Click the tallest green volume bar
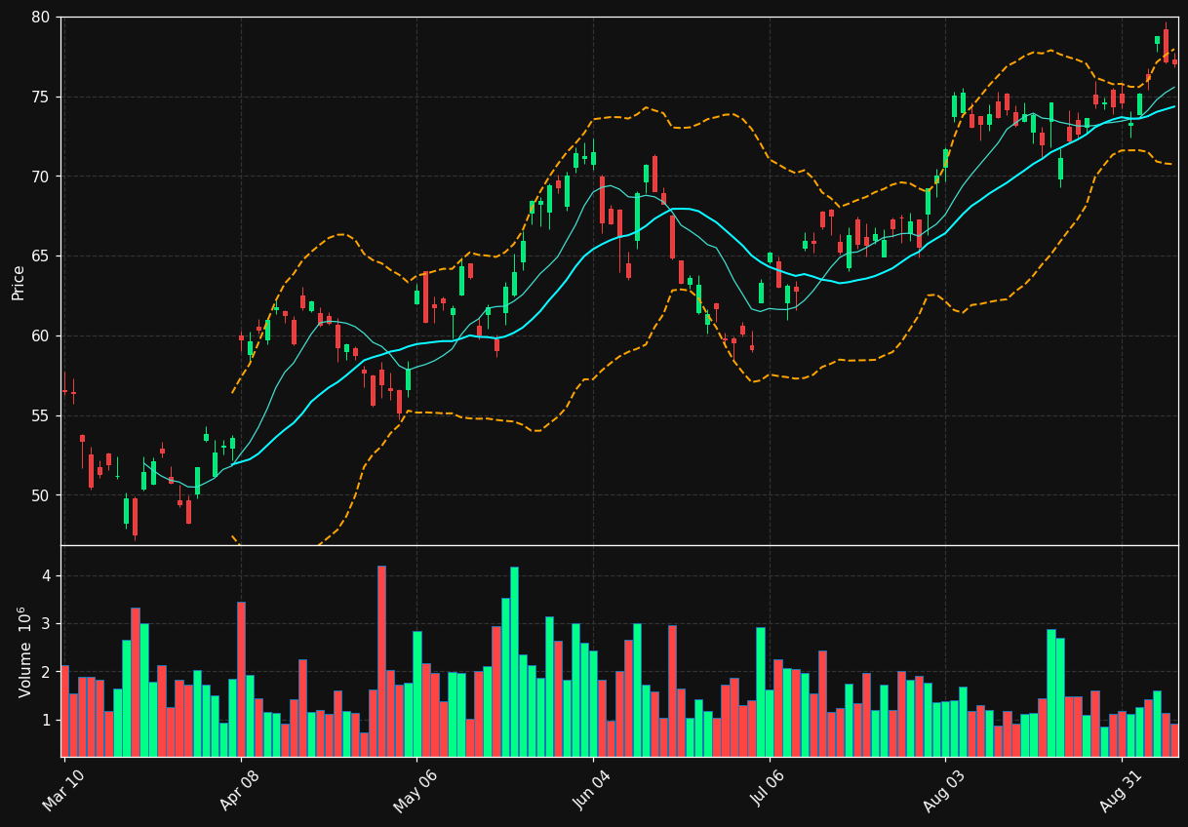 (x=514, y=662)
